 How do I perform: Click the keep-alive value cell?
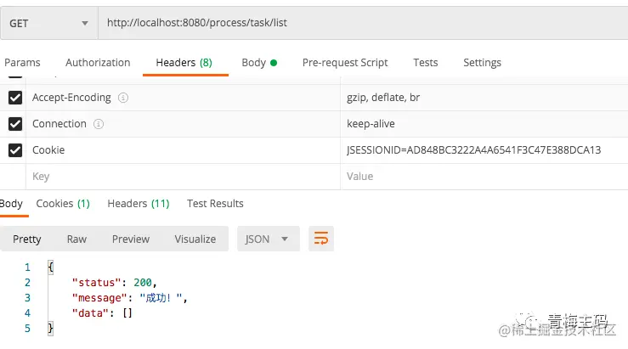point(484,124)
